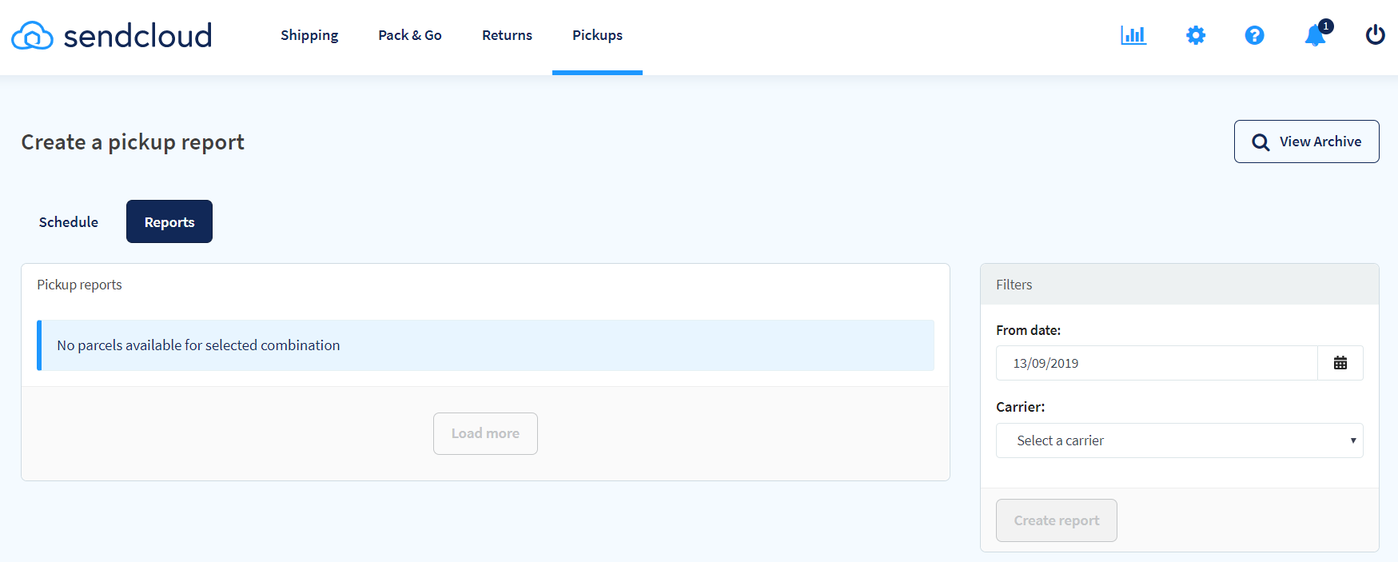
Task: Click the 'Pickup reports' panel heading
Action: [x=79, y=285]
